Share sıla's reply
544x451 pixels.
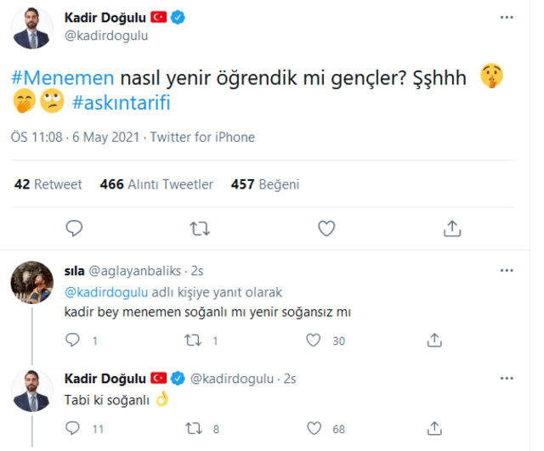434,340
